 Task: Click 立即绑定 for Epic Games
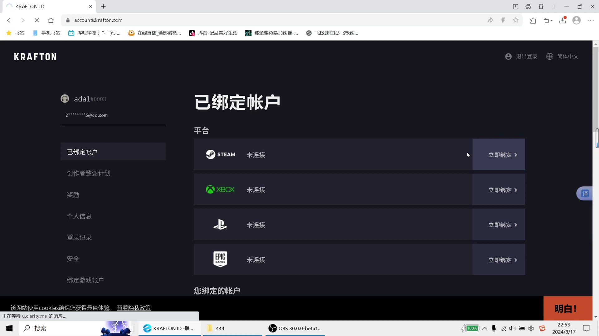(x=499, y=259)
